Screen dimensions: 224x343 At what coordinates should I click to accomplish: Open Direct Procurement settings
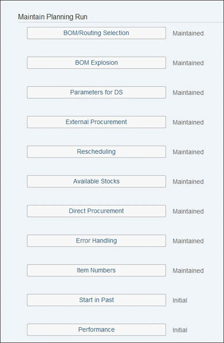click(x=96, y=211)
